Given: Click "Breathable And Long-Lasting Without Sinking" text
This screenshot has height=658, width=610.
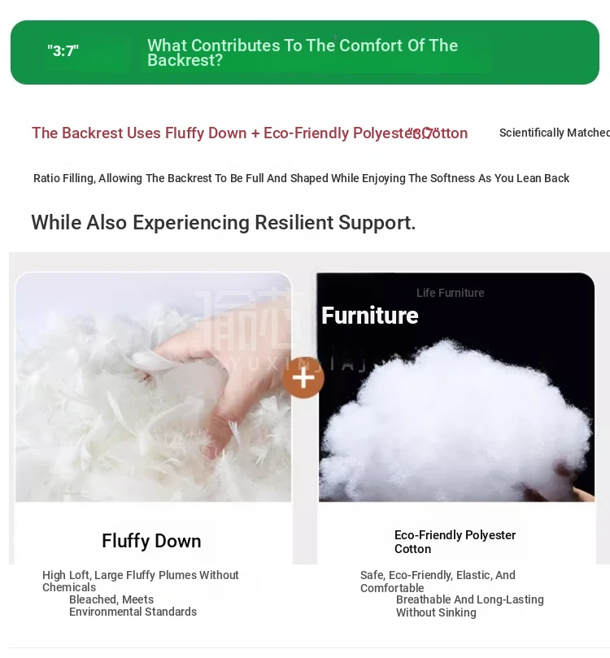Looking at the screenshot, I should [x=470, y=606].
